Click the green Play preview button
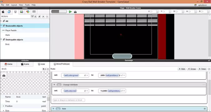The image size is (211, 112). pos(70,12)
